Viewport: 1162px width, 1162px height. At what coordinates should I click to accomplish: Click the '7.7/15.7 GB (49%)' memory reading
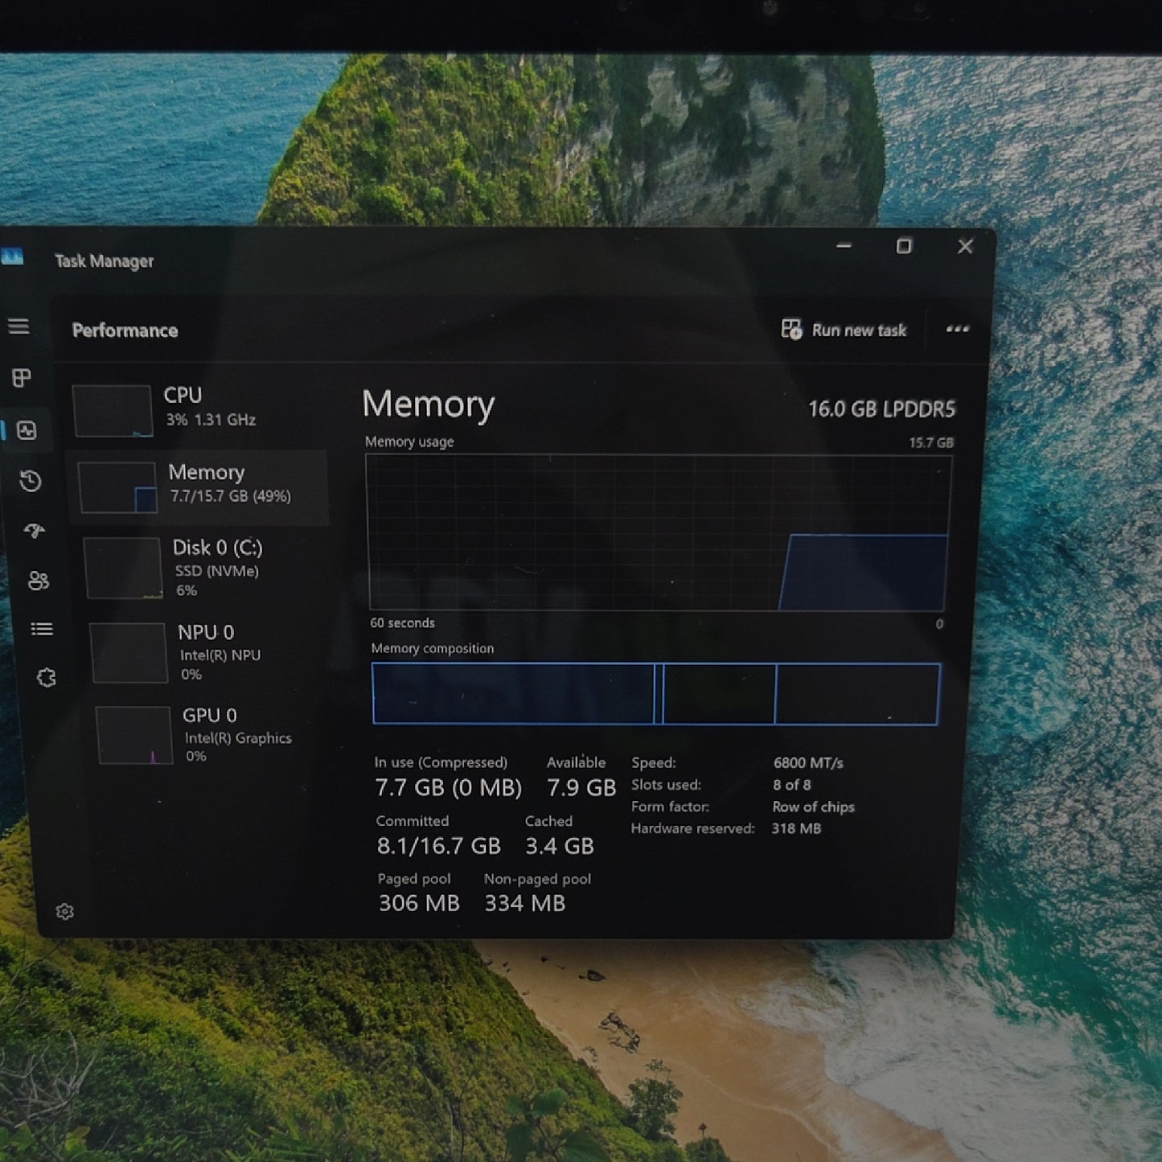click(231, 496)
